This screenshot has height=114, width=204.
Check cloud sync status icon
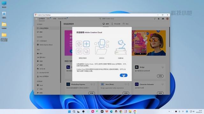tap(163, 19)
